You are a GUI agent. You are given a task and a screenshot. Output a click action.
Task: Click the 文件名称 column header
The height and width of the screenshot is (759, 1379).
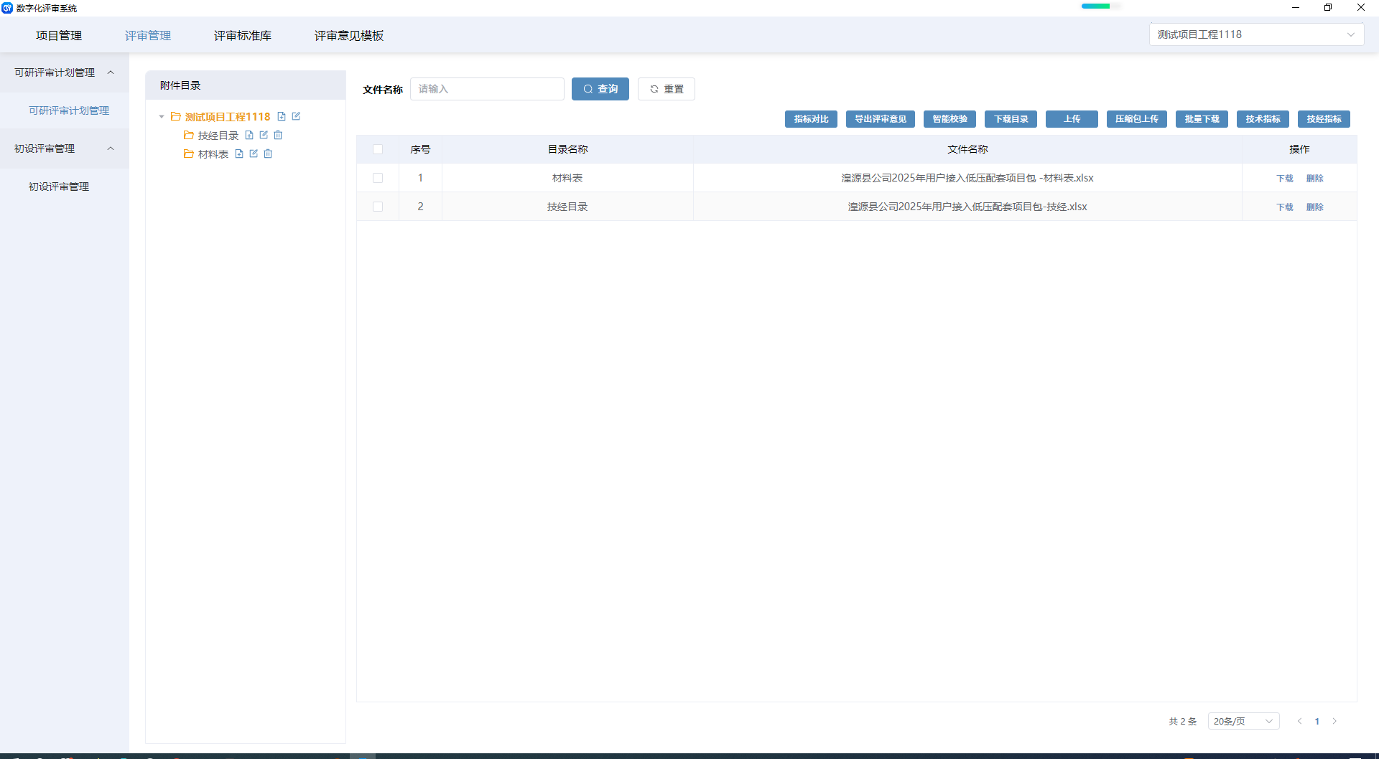(x=967, y=149)
